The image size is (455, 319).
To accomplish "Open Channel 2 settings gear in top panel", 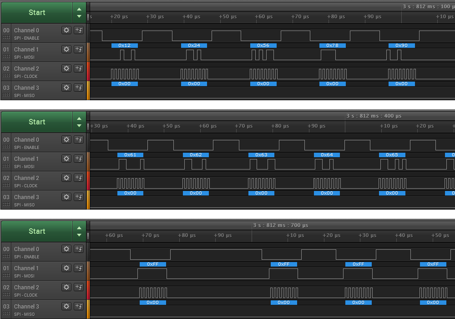I will click(x=66, y=68).
